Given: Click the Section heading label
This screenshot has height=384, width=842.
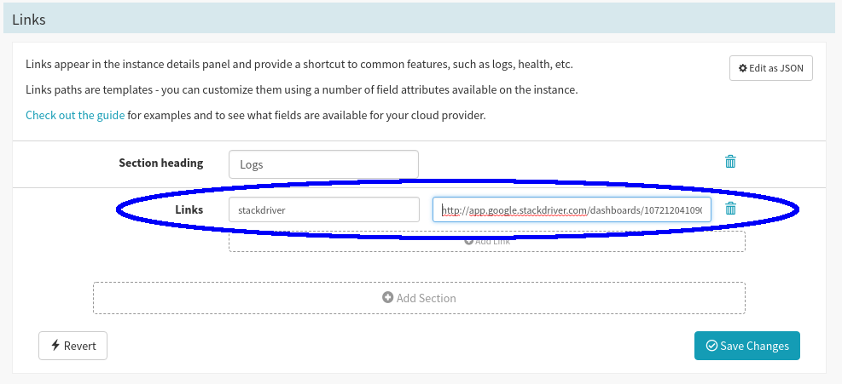Looking at the screenshot, I should 161,163.
